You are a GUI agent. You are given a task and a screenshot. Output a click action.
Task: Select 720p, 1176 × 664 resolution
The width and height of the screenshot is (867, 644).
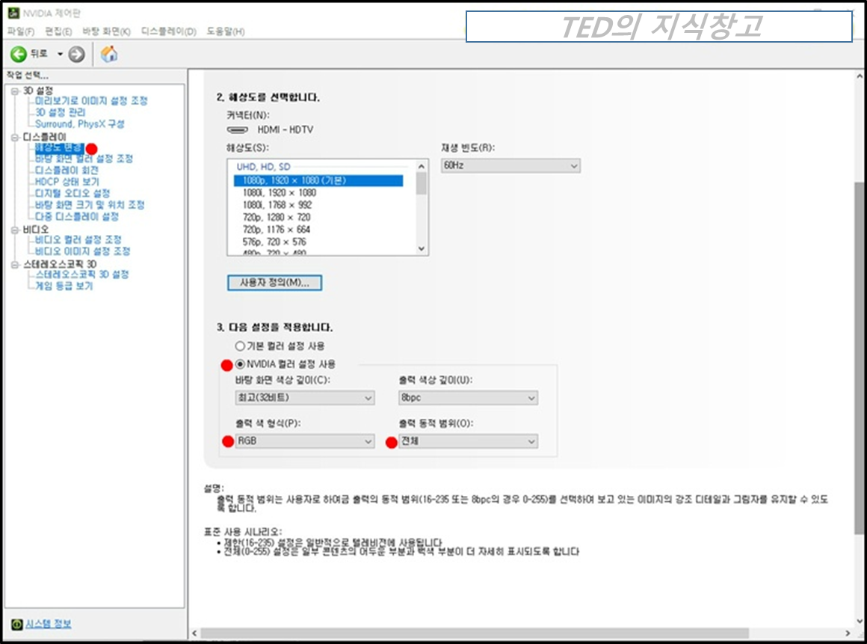click(277, 230)
